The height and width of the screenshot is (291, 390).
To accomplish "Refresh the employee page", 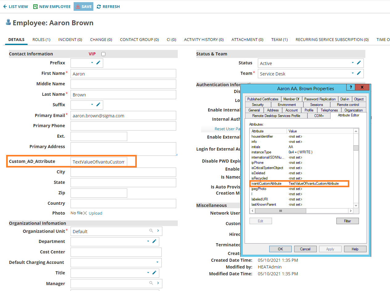I will point(108,6).
